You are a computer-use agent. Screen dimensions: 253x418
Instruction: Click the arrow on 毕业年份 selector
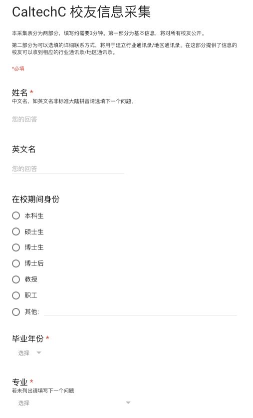coord(39,352)
